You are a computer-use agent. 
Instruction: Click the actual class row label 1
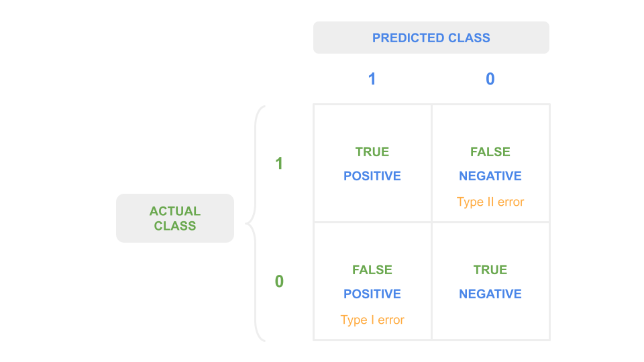click(x=279, y=164)
